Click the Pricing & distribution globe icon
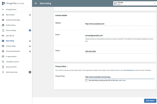This screenshot has width=157, height=104. (3, 51)
